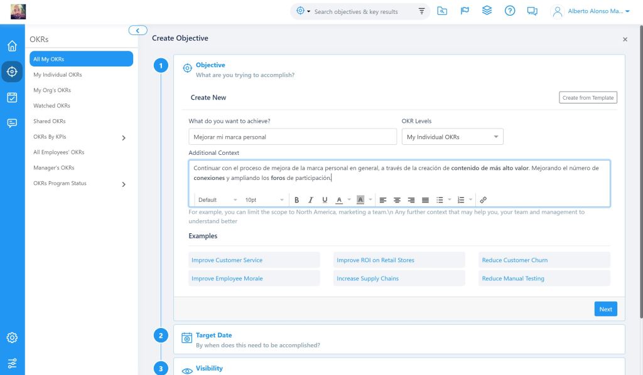Open the flag icon in top bar
This screenshot has width=643, height=375.
[465, 11]
